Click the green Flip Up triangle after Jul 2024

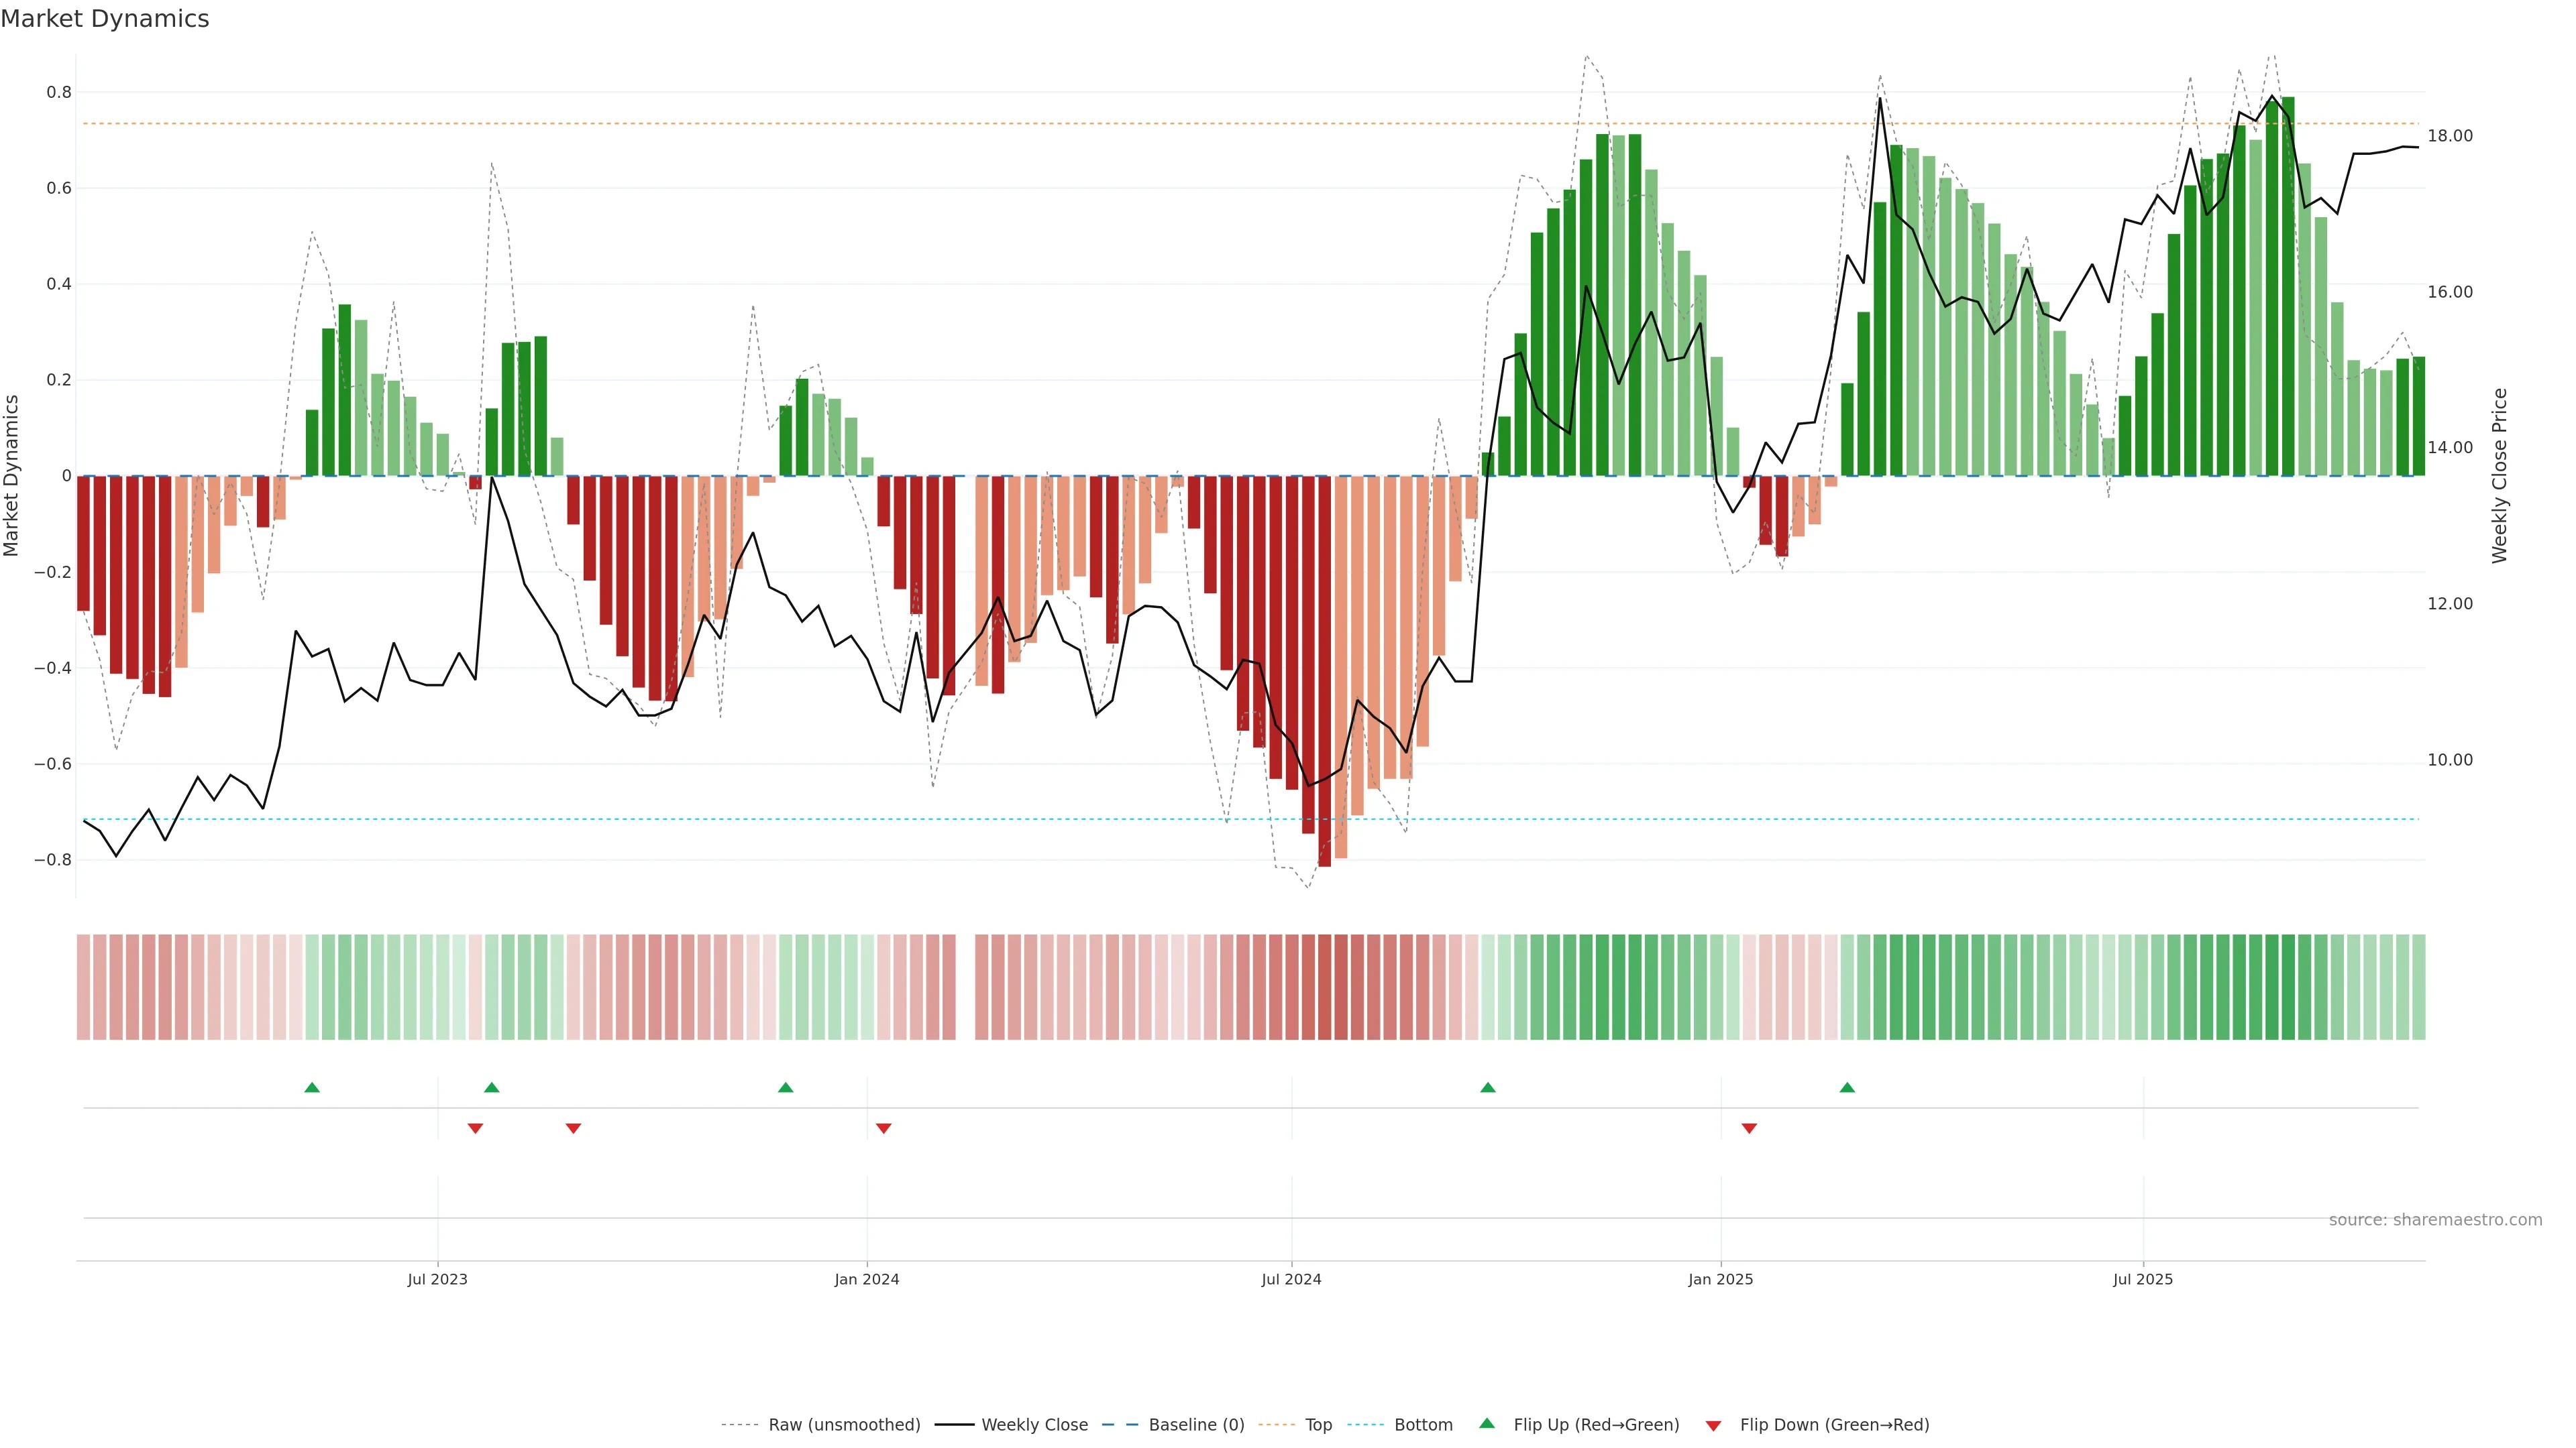pyautogui.click(x=1488, y=1087)
